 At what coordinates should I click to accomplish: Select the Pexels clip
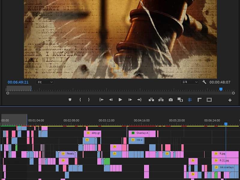[x=68, y=154]
